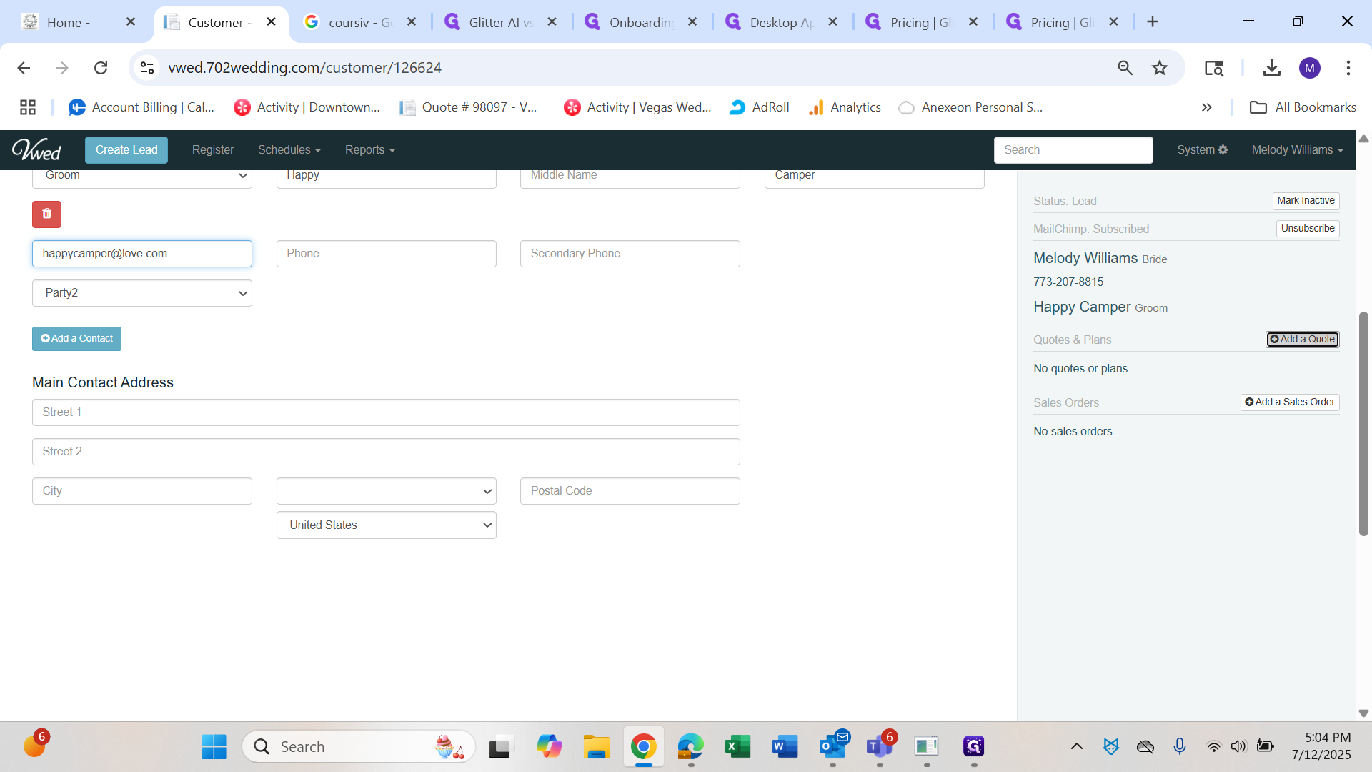The image size is (1372, 772).
Task: Open the Reports menu
Action: pyautogui.click(x=369, y=149)
